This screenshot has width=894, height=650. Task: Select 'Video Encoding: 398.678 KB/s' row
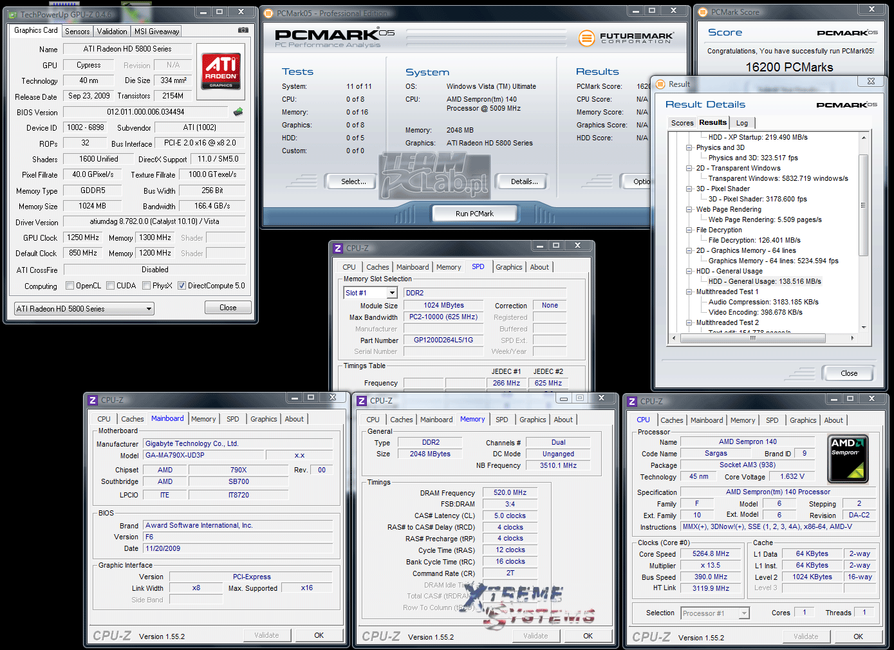click(x=756, y=312)
